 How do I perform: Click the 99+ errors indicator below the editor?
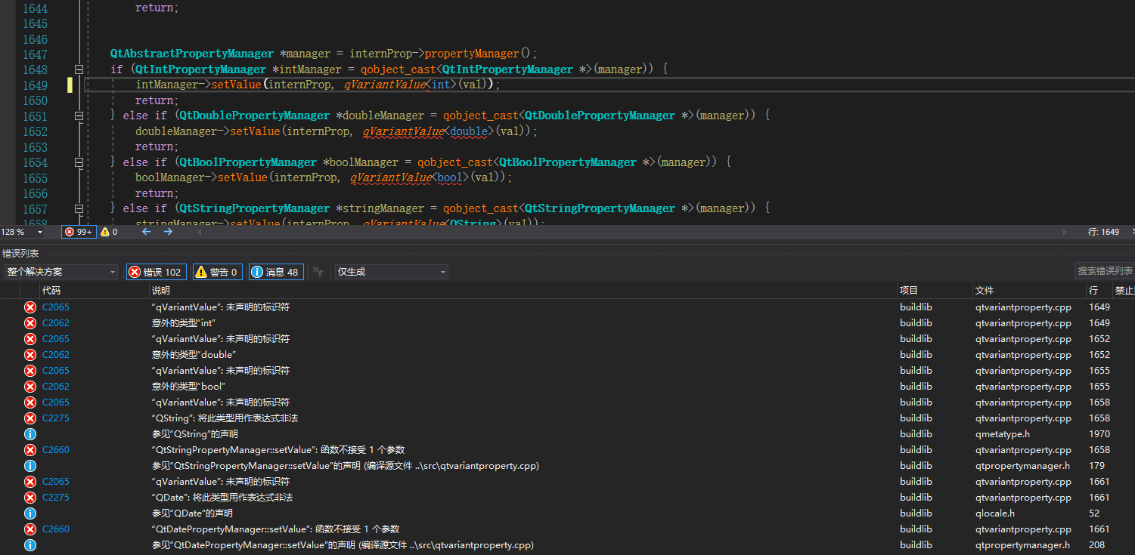pyautogui.click(x=79, y=232)
